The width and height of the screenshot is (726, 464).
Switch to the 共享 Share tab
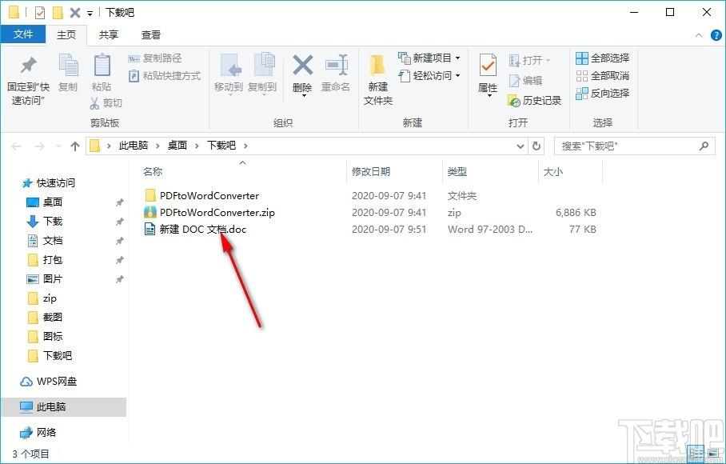tap(109, 34)
